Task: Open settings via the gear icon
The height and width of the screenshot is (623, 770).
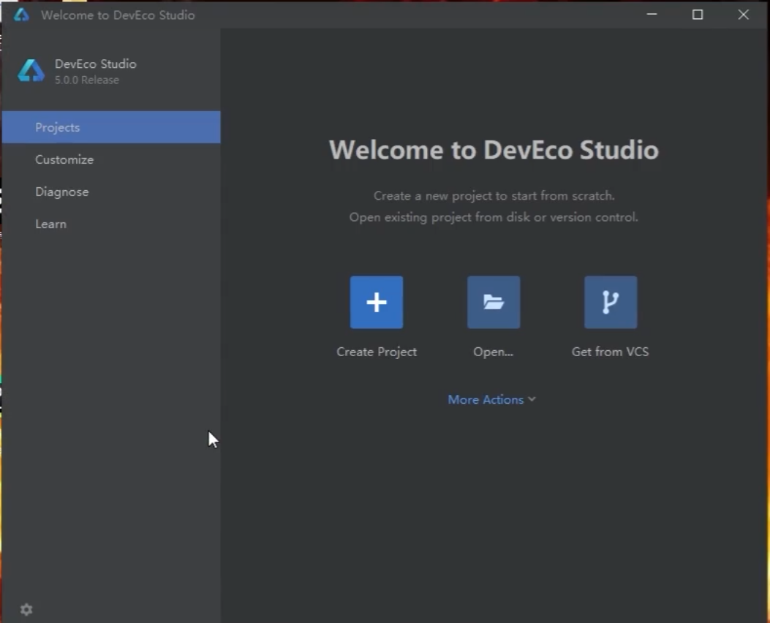Action: [x=26, y=609]
